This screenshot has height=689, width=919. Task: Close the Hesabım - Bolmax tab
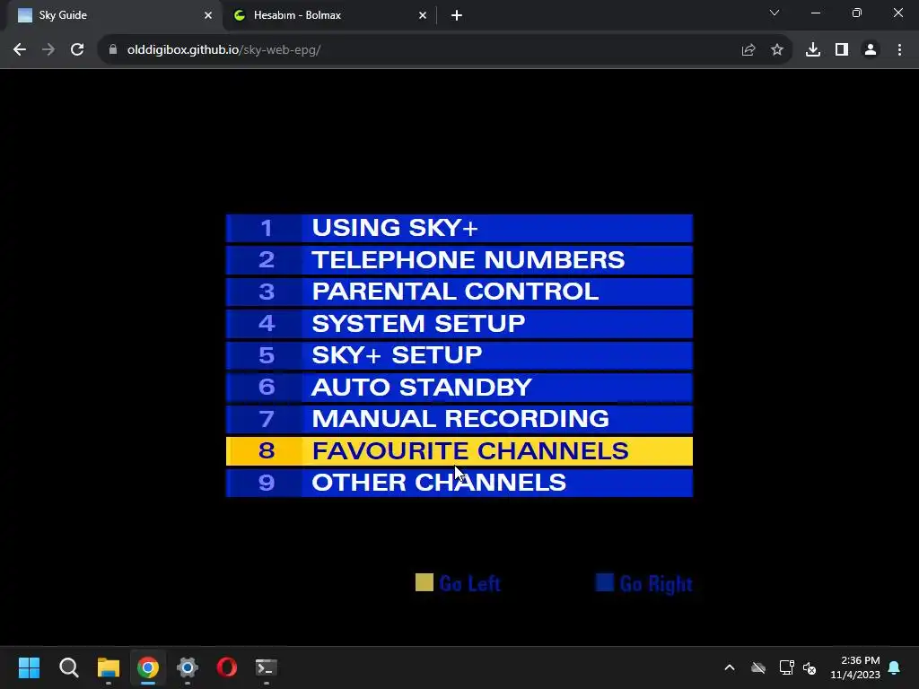[x=423, y=15]
